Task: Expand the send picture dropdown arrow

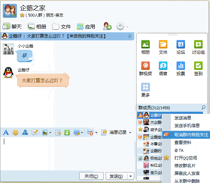Action: (x=50, y=133)
